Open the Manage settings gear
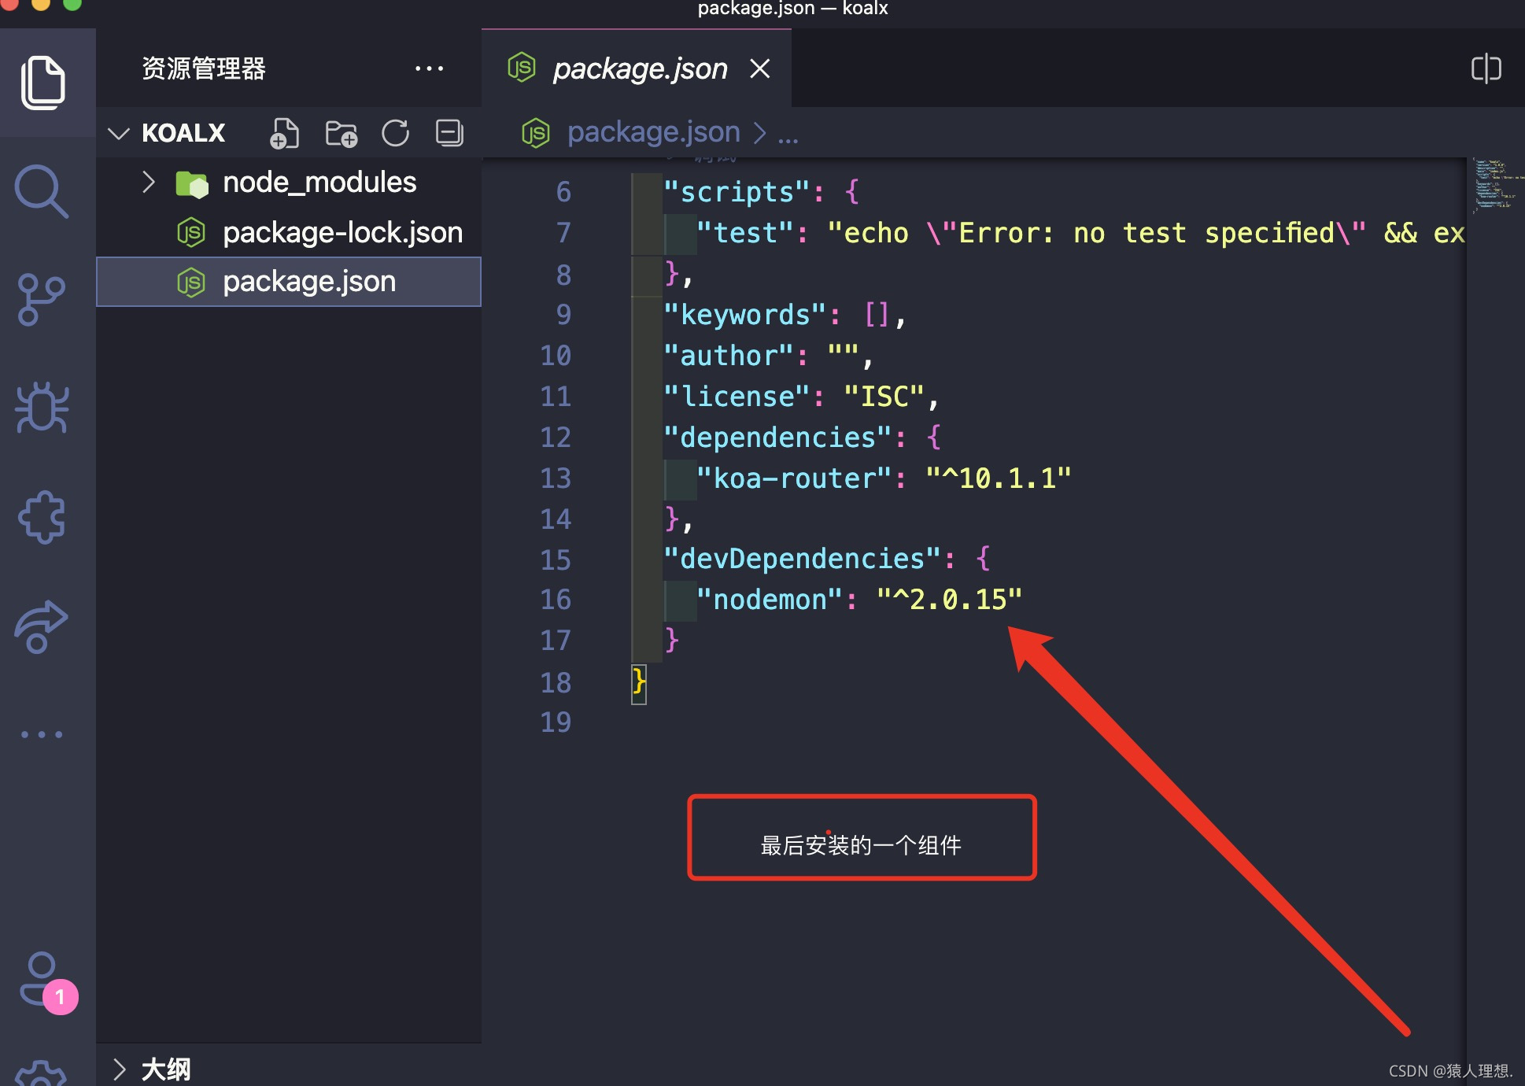This screenshot has width=1525, height=1086. [42, 1074]
